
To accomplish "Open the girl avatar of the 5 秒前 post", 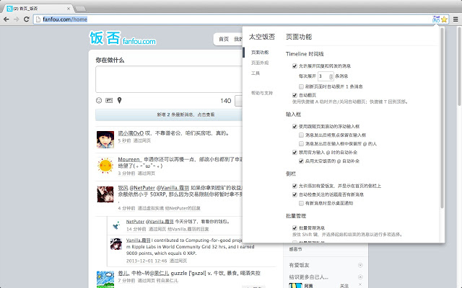I will point(105,139).
